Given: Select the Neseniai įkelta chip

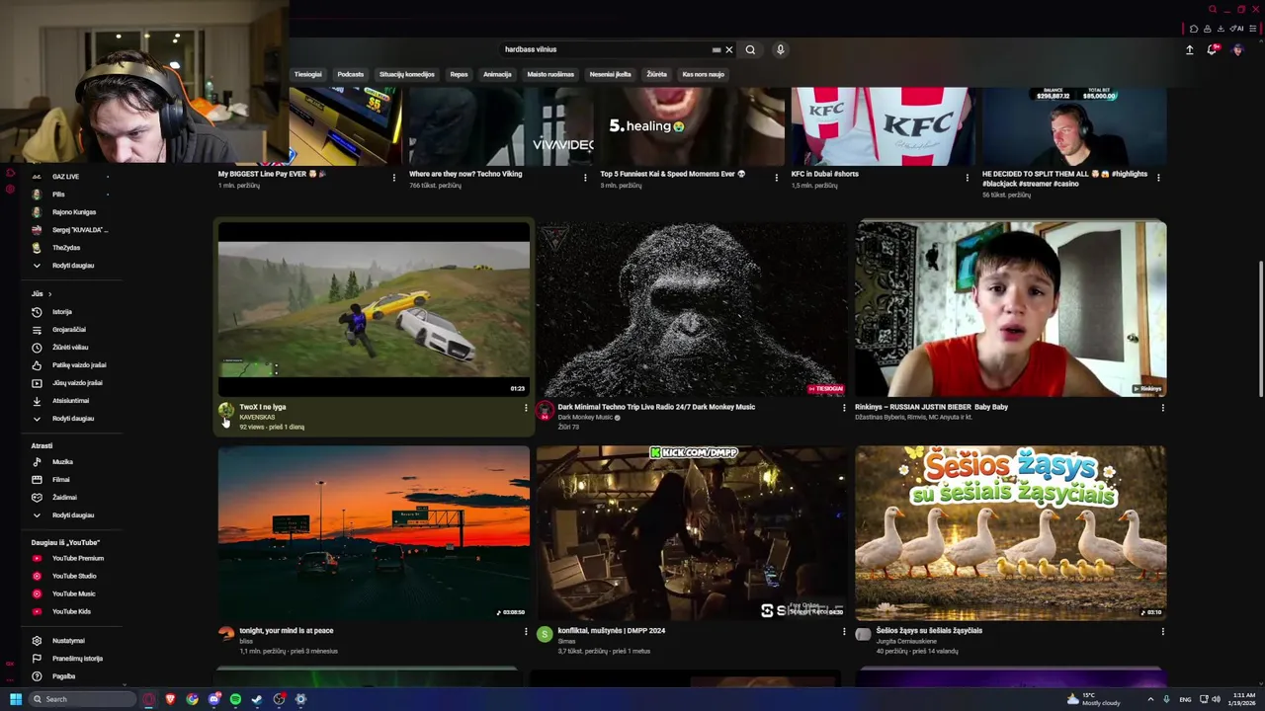Looking at the screenshot, I should click(x=610, y=74).
